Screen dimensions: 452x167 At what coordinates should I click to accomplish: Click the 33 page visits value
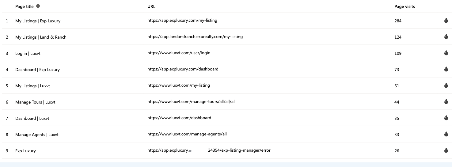pos(397,135)
